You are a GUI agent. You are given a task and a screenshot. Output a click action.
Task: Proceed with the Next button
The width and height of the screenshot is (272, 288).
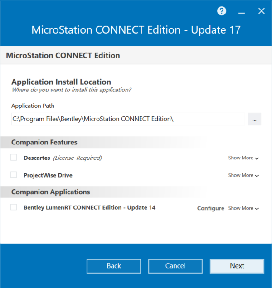[x=237, y=266]
